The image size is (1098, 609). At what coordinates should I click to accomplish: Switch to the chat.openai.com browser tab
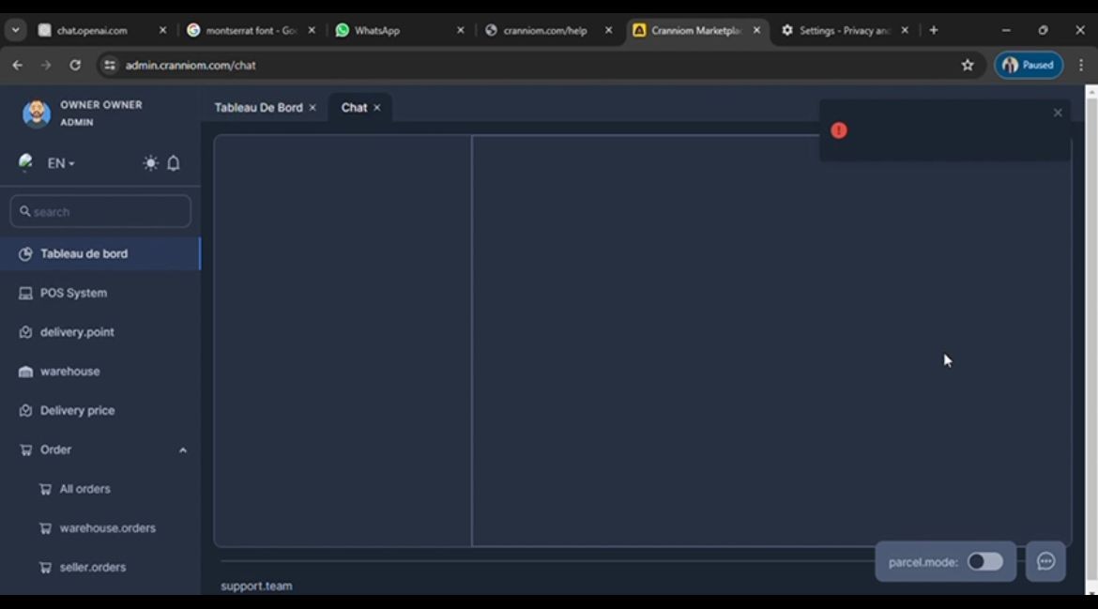pos(92,30)
